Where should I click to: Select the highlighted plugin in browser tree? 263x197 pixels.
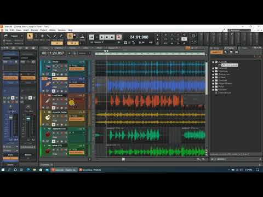230,65
